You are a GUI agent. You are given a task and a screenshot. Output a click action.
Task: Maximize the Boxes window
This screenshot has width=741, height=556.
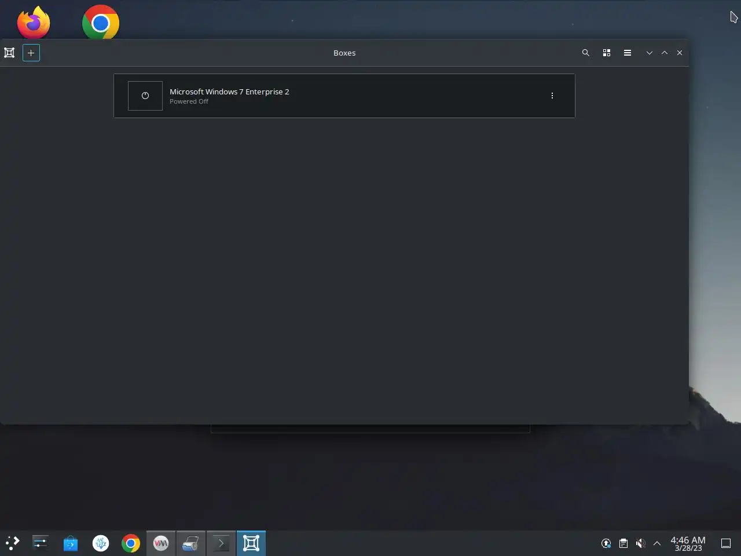point(665,53)
